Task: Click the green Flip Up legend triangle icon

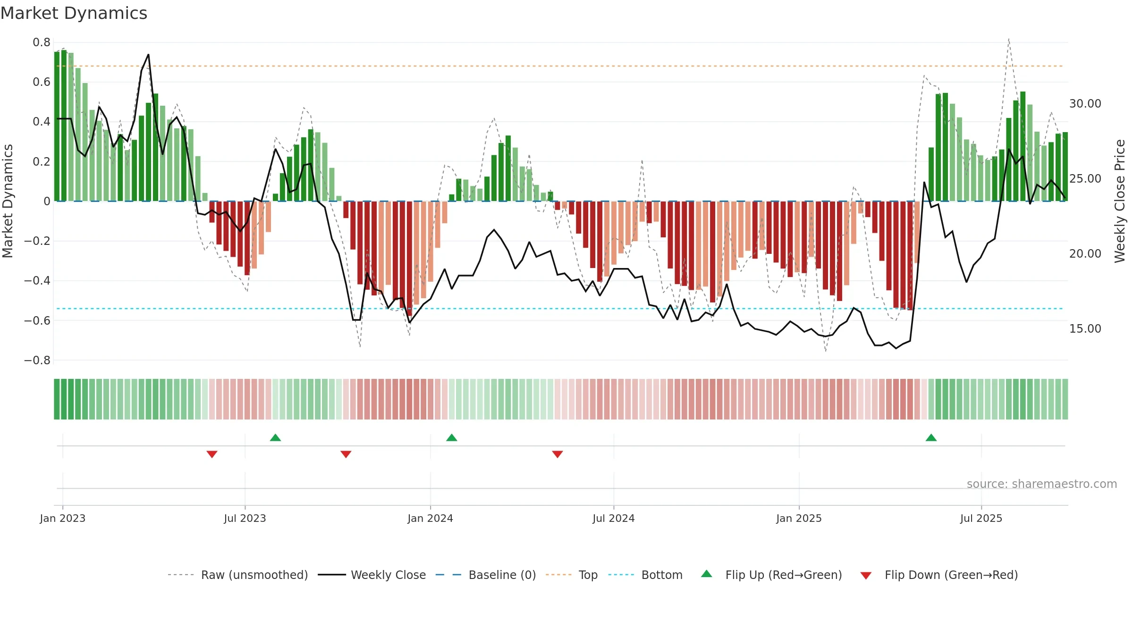Action: 707,574
